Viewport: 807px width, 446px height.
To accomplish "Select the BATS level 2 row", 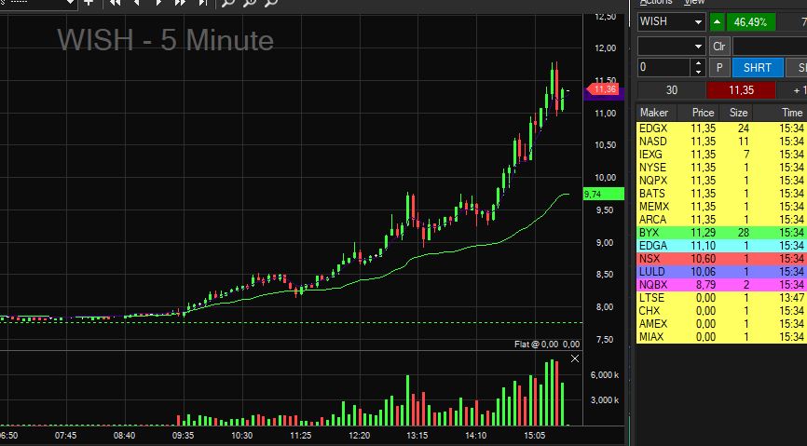I will [x=721, y=194].
